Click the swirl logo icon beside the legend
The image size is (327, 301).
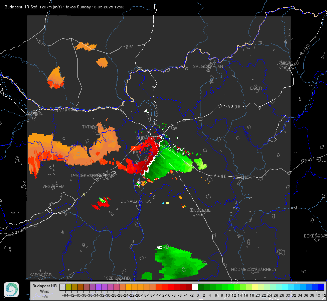tap(11, 290)
